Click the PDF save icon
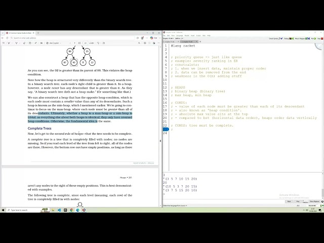The width and height of the screenshot is (324, 243). click(x=149, y=43)
